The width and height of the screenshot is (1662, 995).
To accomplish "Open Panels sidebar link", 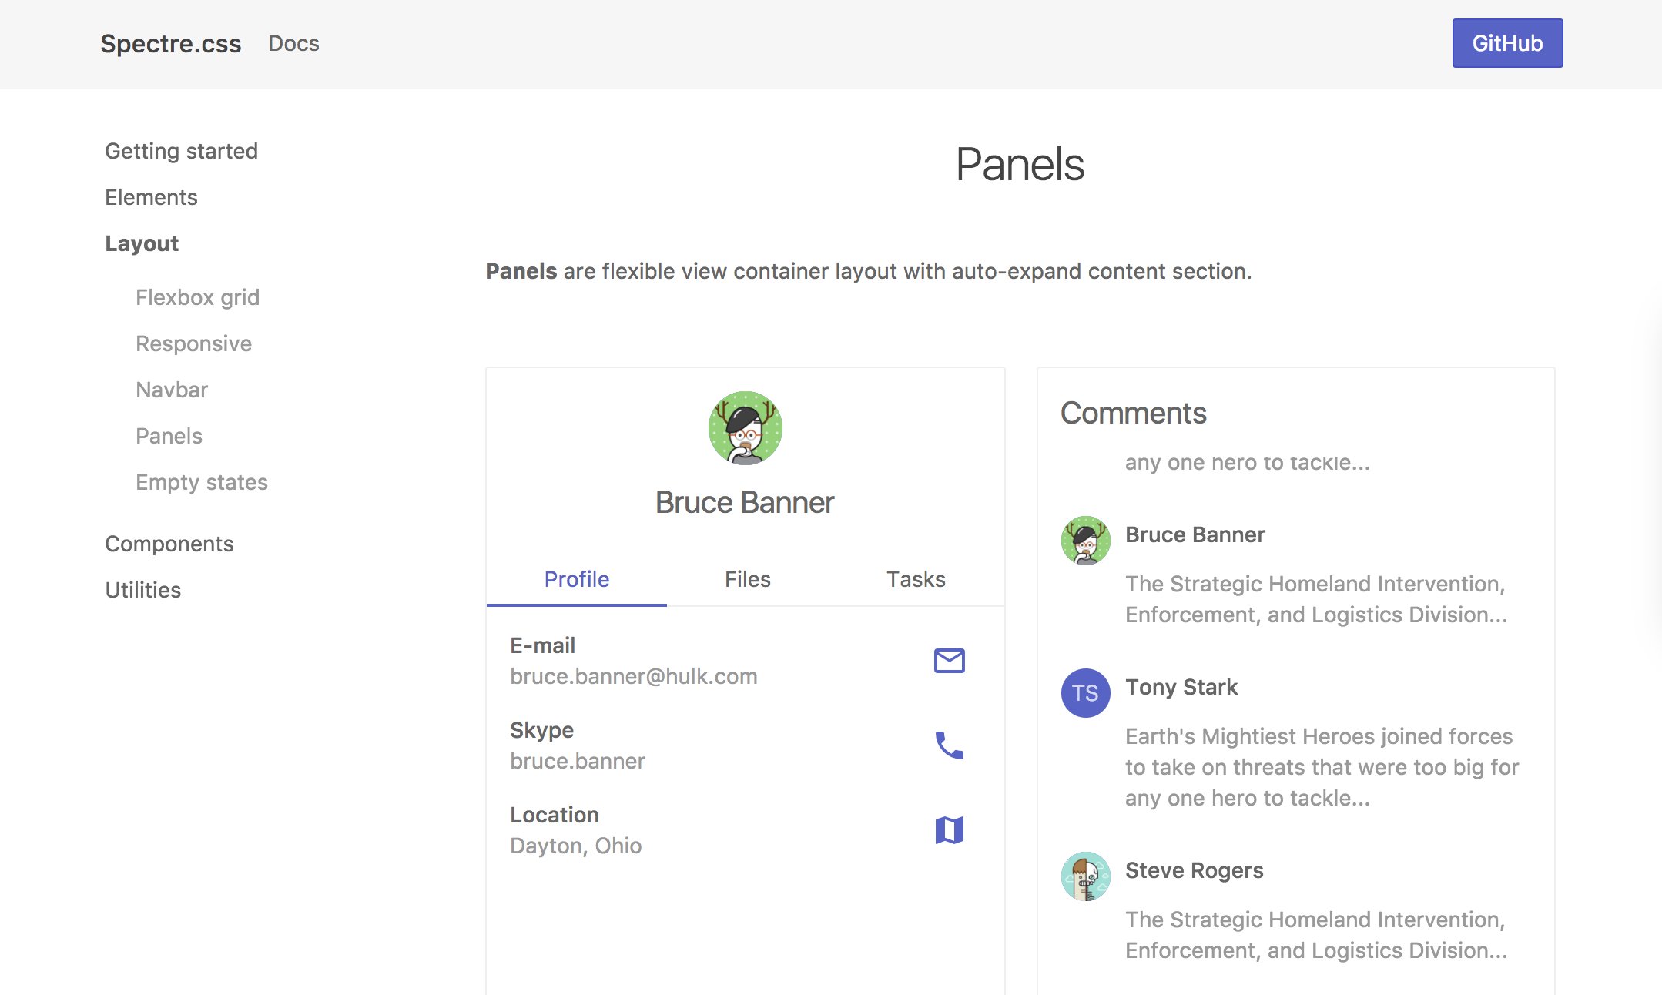I will 169,436.
